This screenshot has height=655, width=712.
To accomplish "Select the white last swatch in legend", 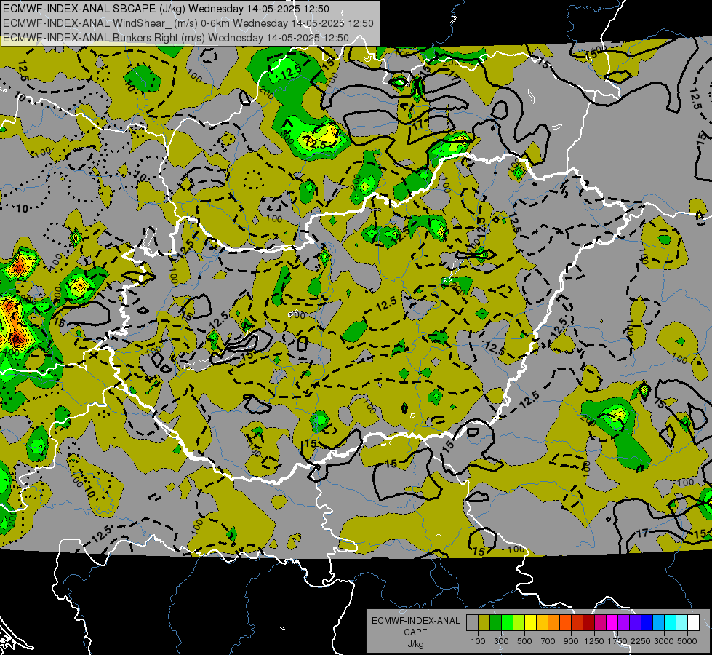I will tap(693, 623).
